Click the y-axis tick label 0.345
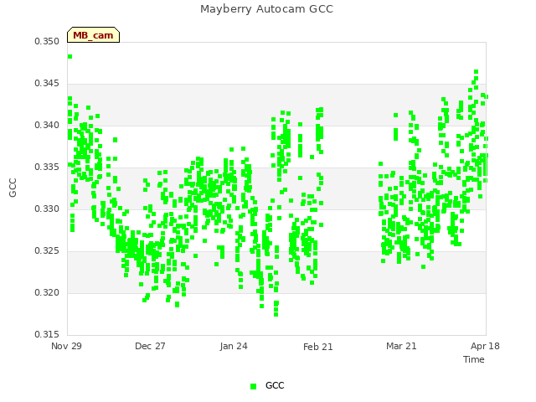Viewport: 536px width, 402px height. pos(47,84)
